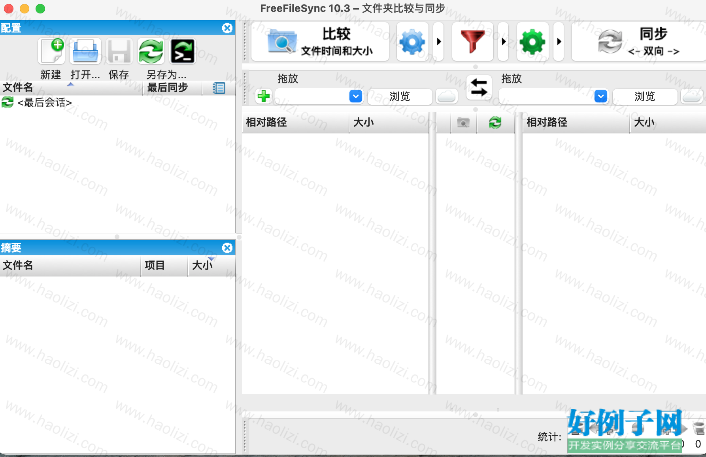The image size is (706, 457).
Task: Open synchronization settings green gear
Action: click(x=532, y=42)
